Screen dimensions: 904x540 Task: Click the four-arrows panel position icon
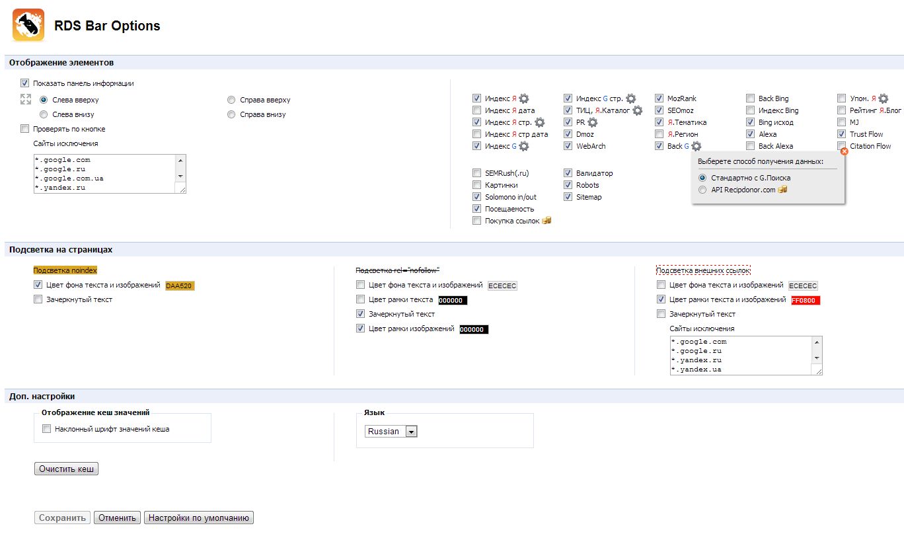coord(26,99)
